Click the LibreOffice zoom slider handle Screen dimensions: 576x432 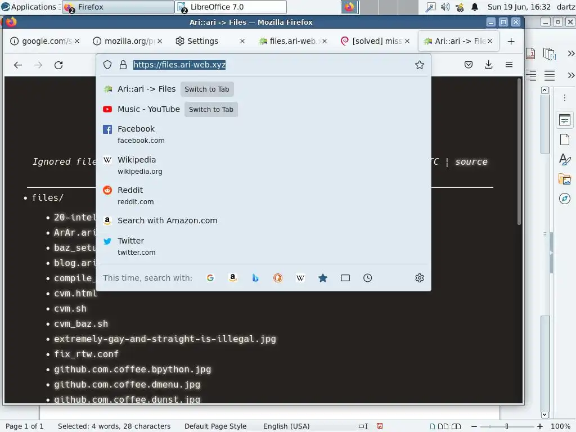[507, 426]
